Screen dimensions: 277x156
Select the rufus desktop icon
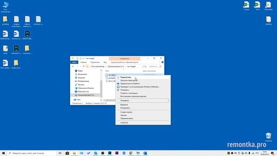[5, 49]
